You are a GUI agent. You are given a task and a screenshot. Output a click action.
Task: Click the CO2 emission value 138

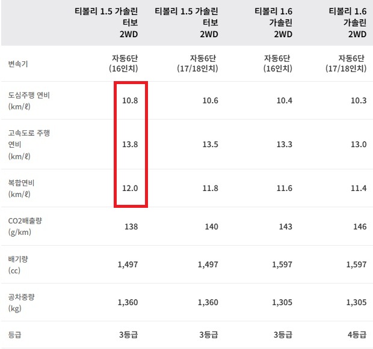click(x=131, y=226)
